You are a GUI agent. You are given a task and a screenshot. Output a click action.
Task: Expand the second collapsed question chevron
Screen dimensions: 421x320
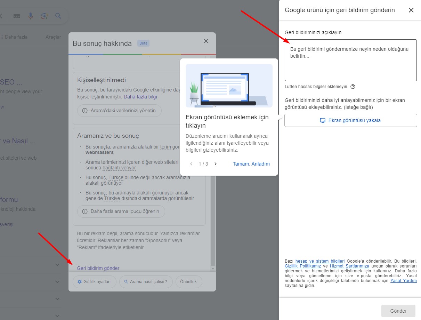58,282
